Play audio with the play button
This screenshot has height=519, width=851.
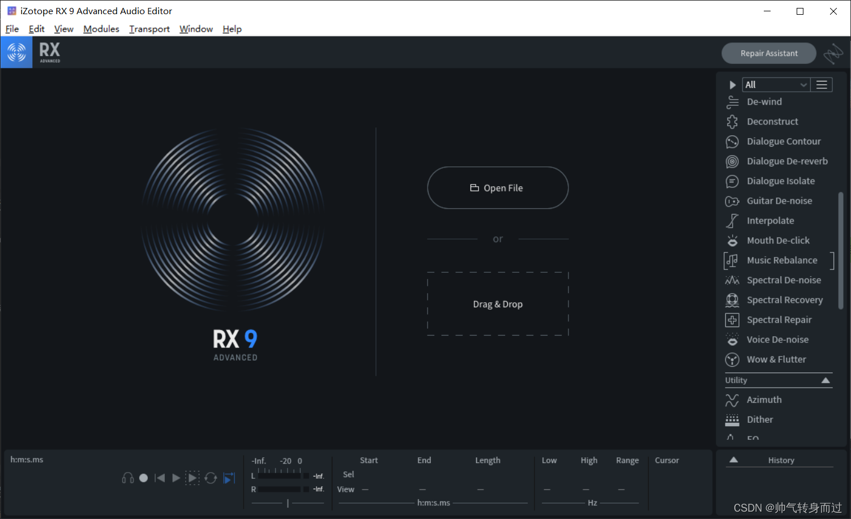coord(176,478)
